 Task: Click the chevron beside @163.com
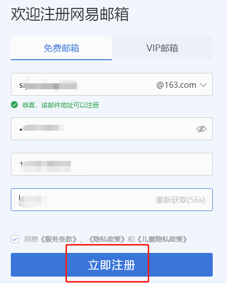[x=203, y=85]
